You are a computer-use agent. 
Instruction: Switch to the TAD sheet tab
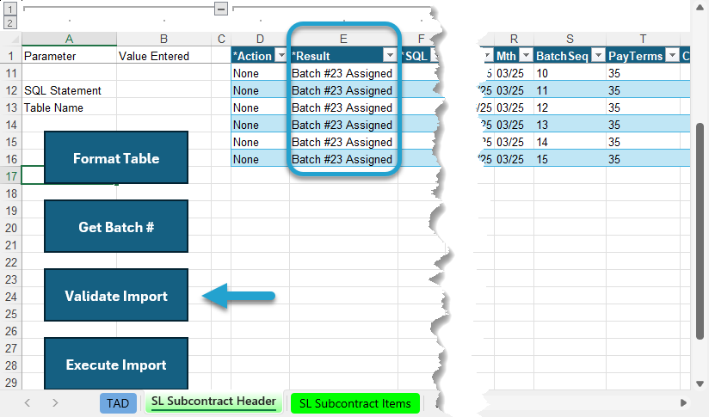pos(118,403)
